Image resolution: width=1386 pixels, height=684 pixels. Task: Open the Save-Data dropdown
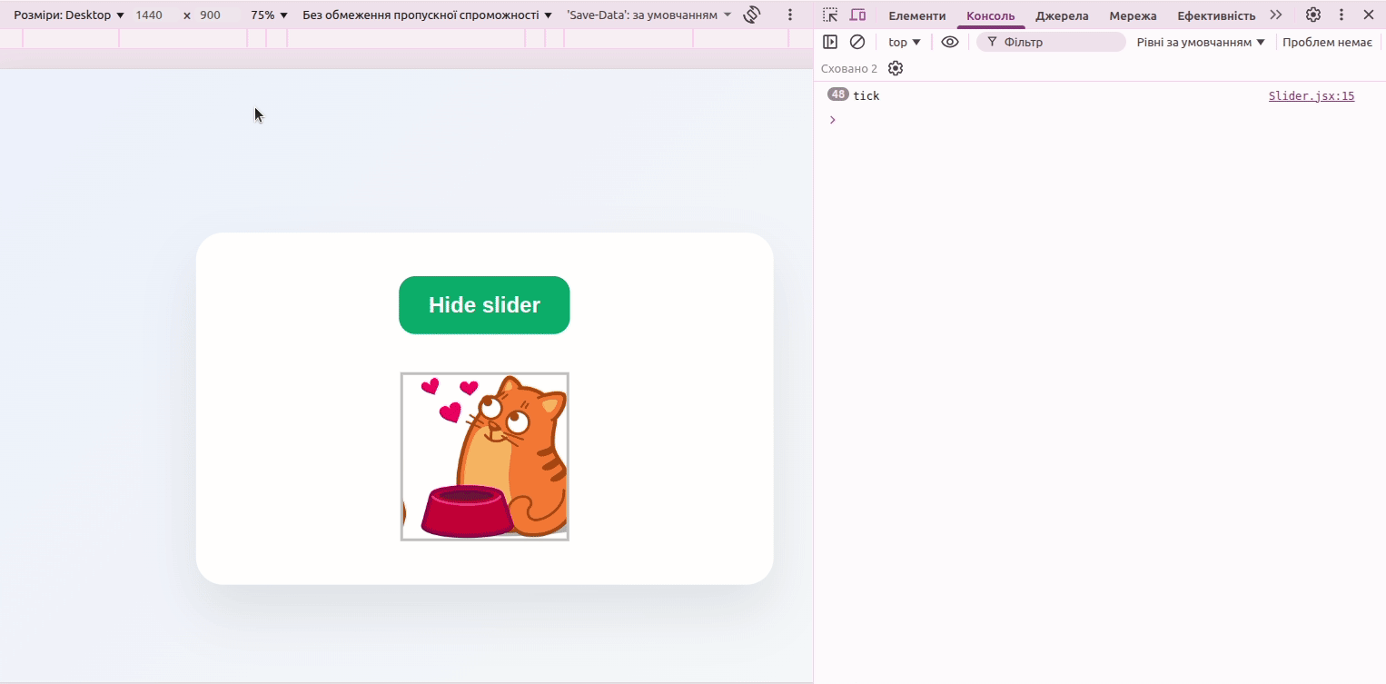[649, 15]
